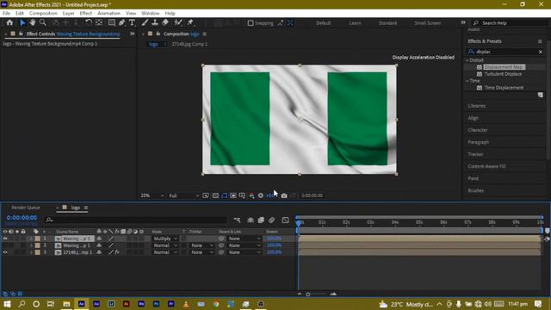Select the Clone Stamp tool
Viewport: 551px width, 310px height.
tap(155, 22)
